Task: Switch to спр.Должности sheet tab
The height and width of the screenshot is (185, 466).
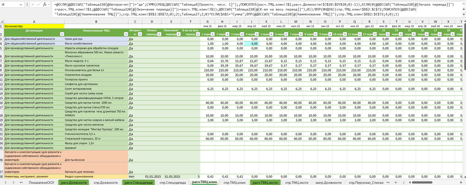Action: [x=106, y=182]
